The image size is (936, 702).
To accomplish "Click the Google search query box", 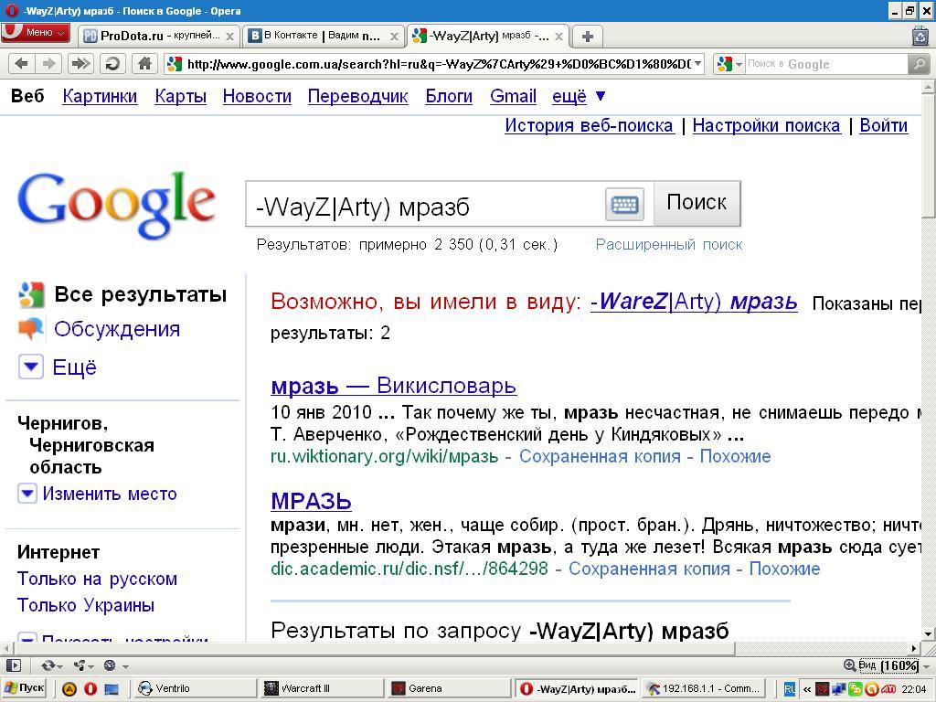I will click(x=425, y=206).
